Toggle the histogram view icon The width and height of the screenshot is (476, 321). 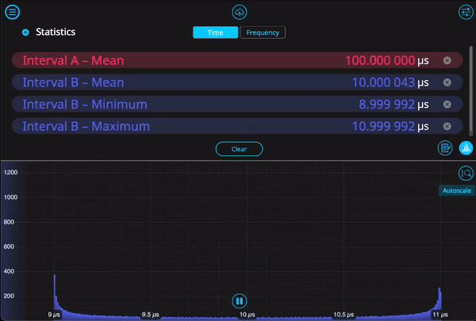pyautogui.click(x=466, y=148)
